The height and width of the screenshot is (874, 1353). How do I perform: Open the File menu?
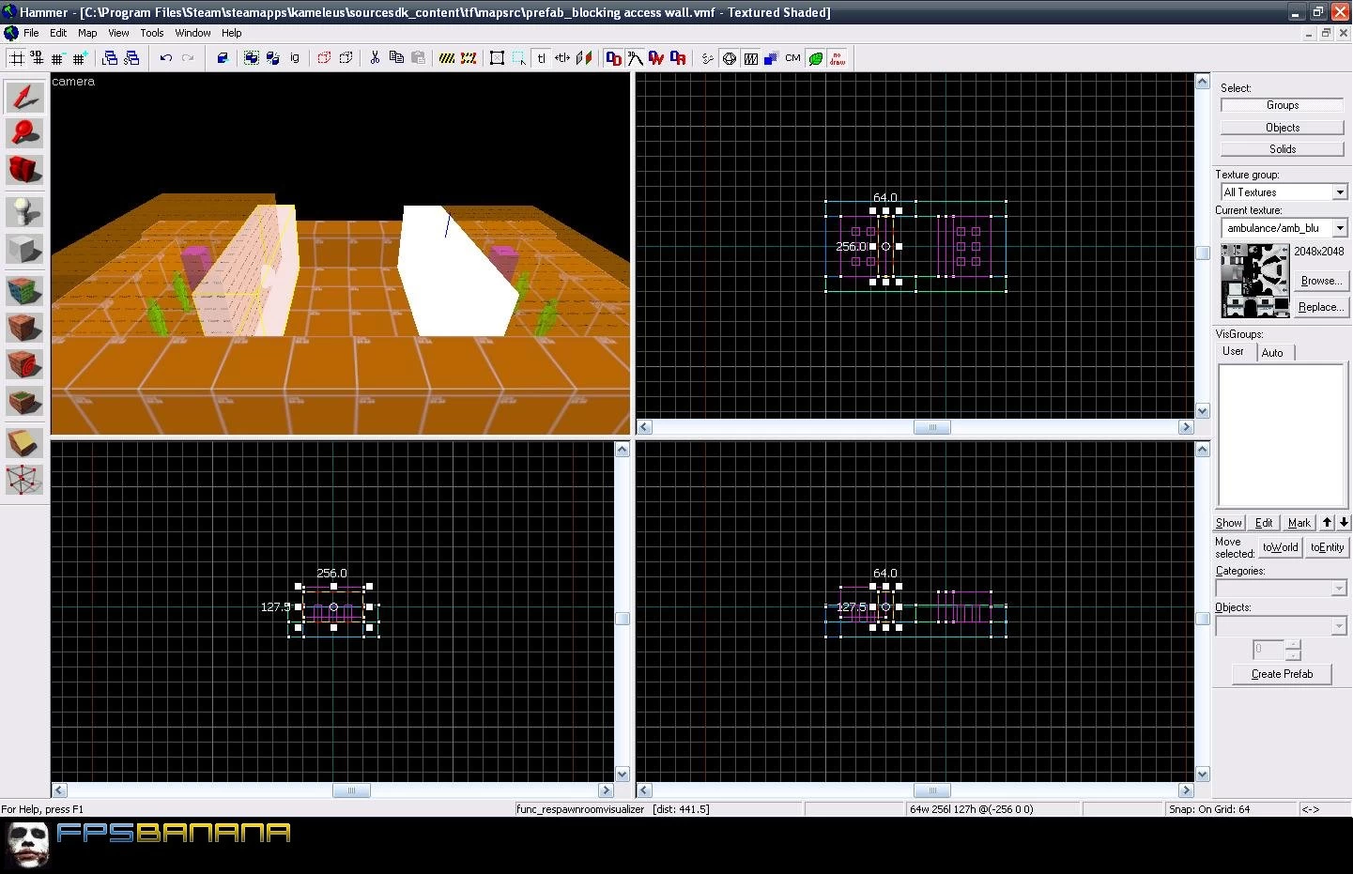pos(31,33)
